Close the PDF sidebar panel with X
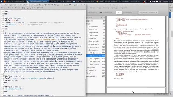Screen dimensions: 173x97 coord(104,18)
